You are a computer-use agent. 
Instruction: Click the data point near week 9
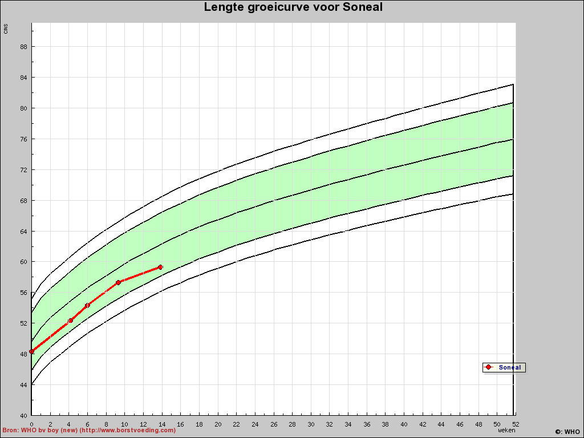click(x=118, y=282)
